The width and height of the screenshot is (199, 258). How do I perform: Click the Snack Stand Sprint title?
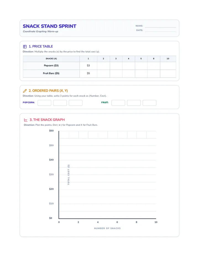coord(49,26)
